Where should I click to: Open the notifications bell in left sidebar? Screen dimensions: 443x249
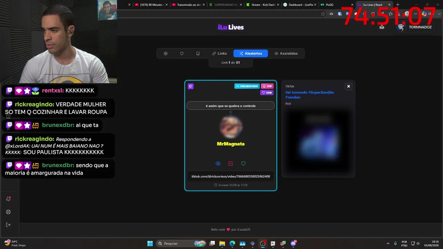(8, 199)
